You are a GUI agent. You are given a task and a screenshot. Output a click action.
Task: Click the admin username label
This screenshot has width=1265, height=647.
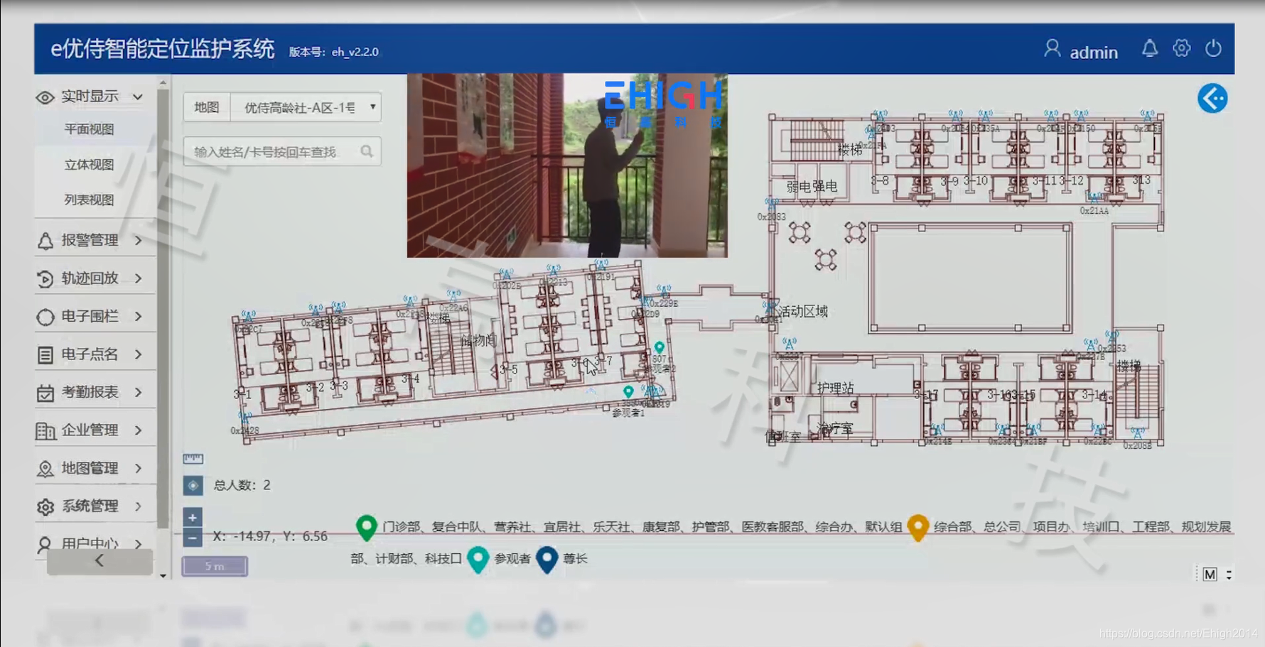1094,53
